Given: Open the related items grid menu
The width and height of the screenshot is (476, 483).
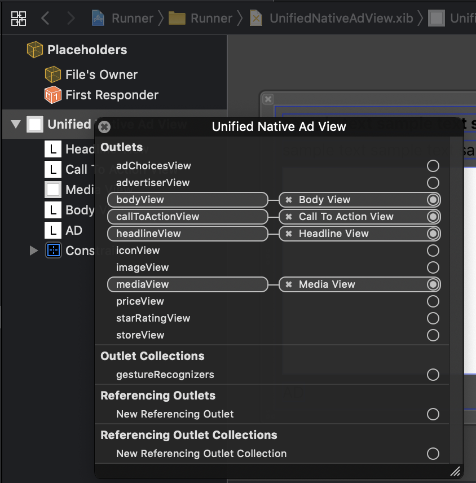Looking at the screenshot, I should pyautogui.click(x=19, y=19).
